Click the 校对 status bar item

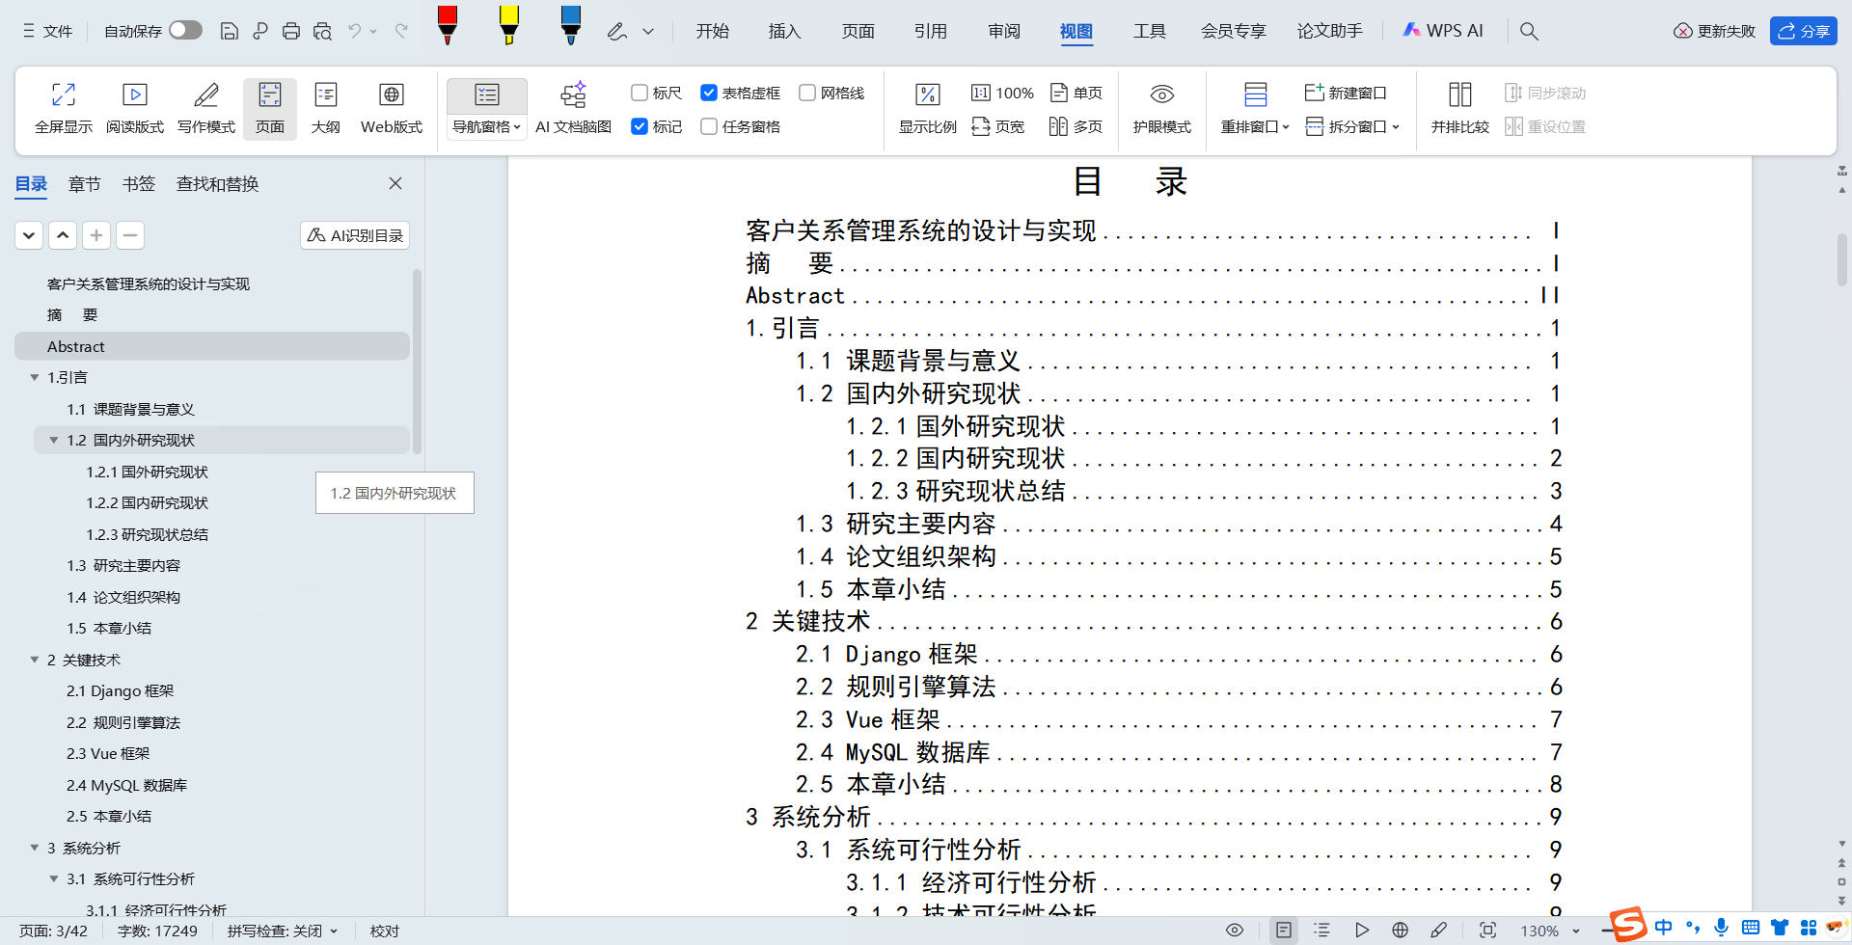(x=385, y=931)
